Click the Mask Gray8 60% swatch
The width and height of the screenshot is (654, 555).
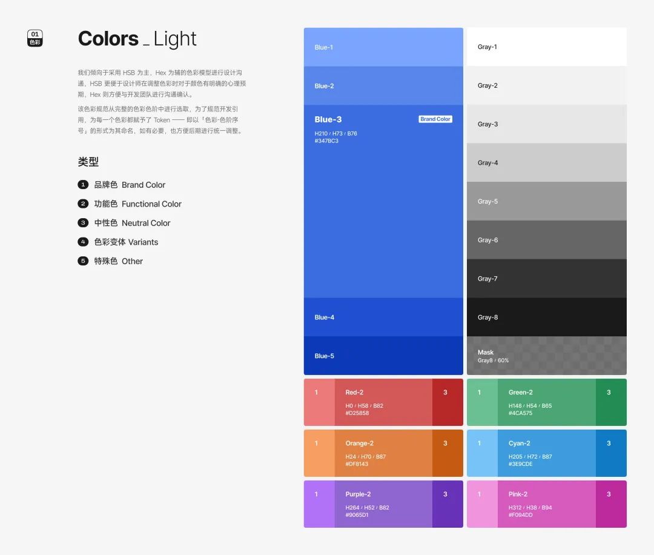546,356
